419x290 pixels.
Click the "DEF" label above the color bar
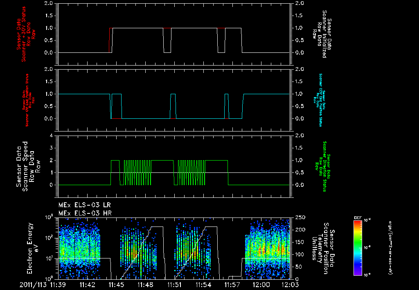[x=358, y=218]
